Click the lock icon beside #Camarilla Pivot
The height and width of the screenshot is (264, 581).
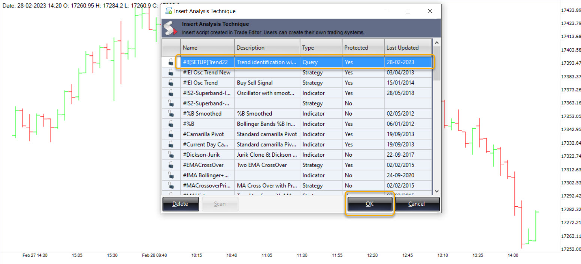coord(171,134)
